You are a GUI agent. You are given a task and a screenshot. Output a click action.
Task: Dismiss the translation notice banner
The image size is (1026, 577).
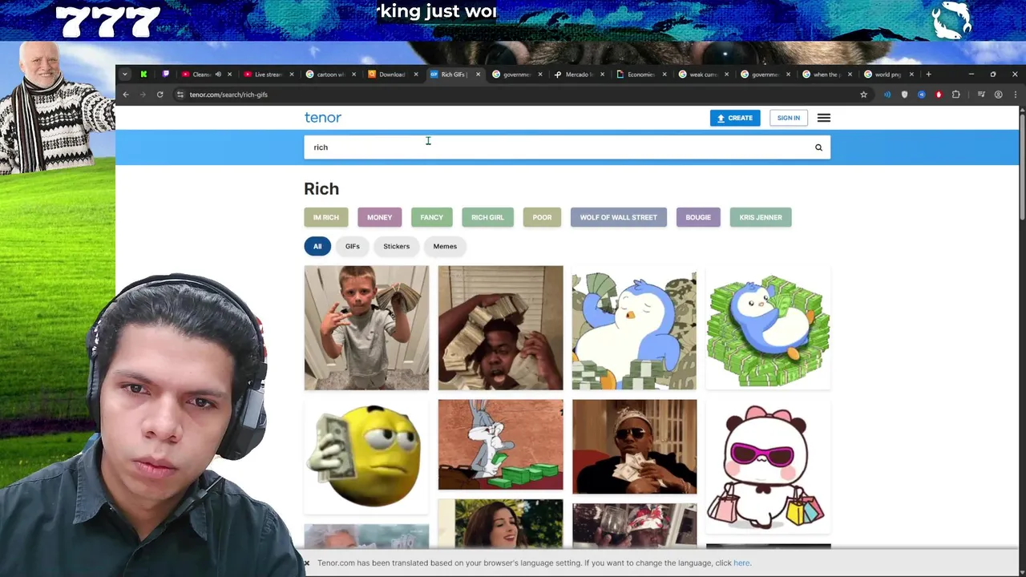click(306, 563)
